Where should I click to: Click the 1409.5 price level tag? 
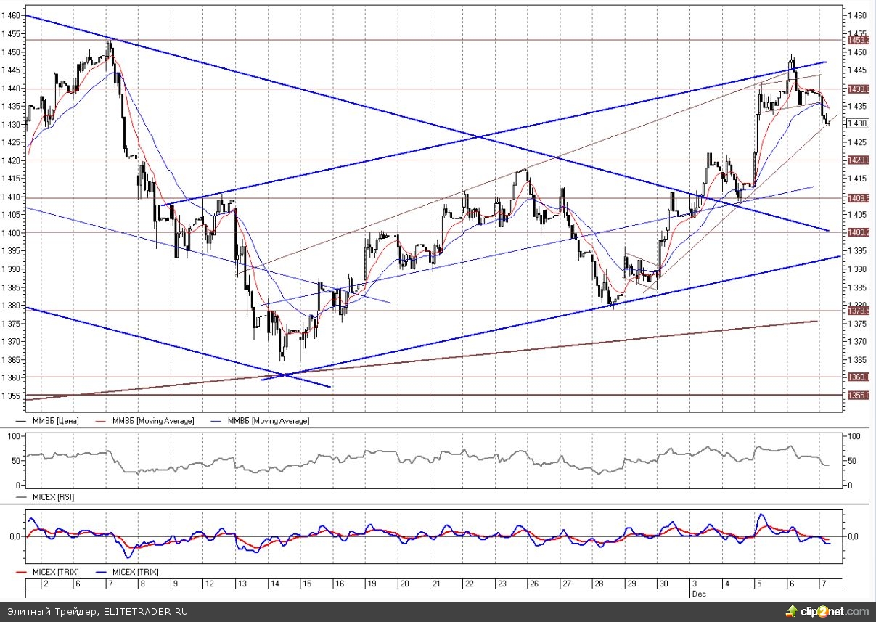(857, 197)
